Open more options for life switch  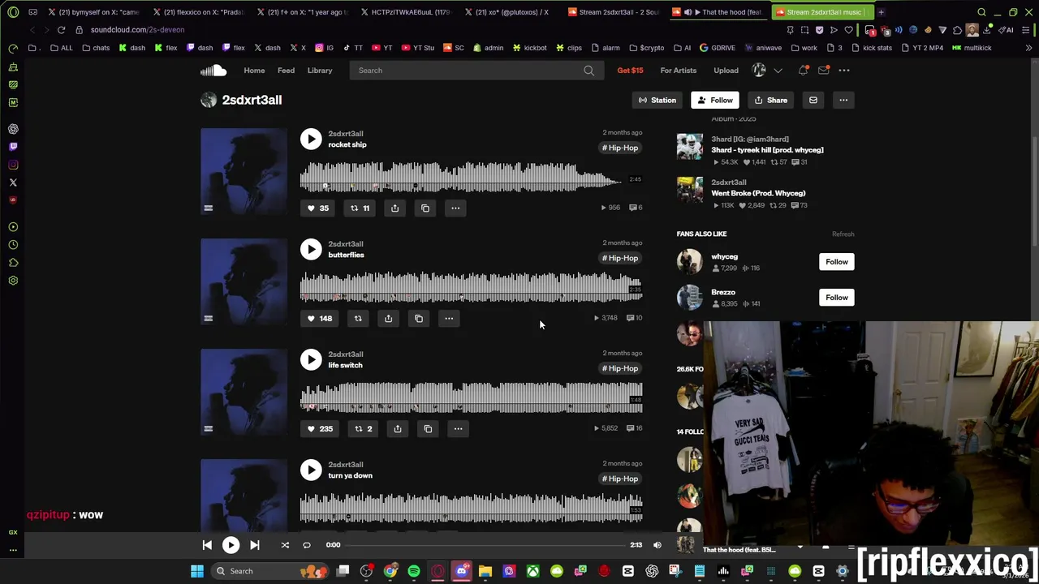click(x=458, y=429)
